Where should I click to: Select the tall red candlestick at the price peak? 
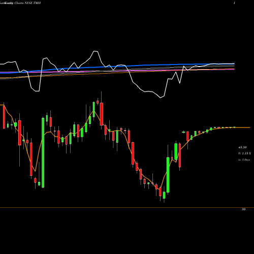click(102, 114)
